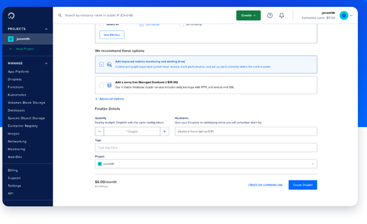This screenshot has height=224, width=367.
Task: Decrease Droplet quantity with the minus button
Action: tap(99, 131)
